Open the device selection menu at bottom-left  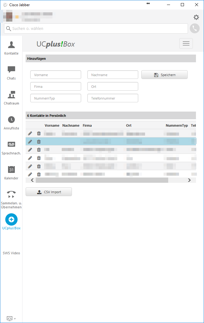(11, 318)
